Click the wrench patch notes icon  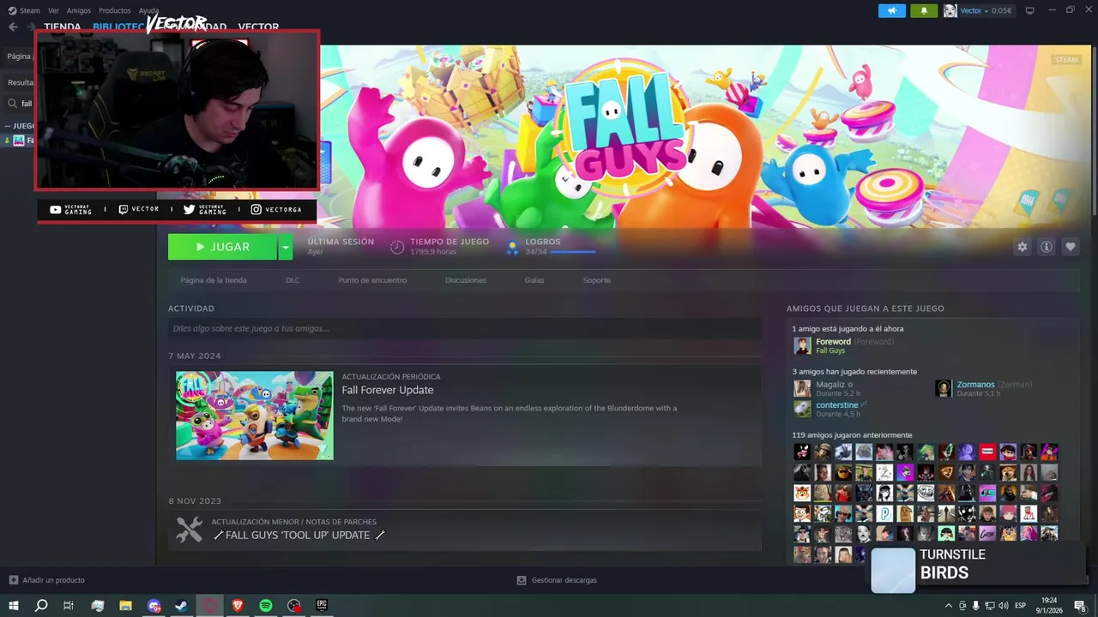click(189, 530)
